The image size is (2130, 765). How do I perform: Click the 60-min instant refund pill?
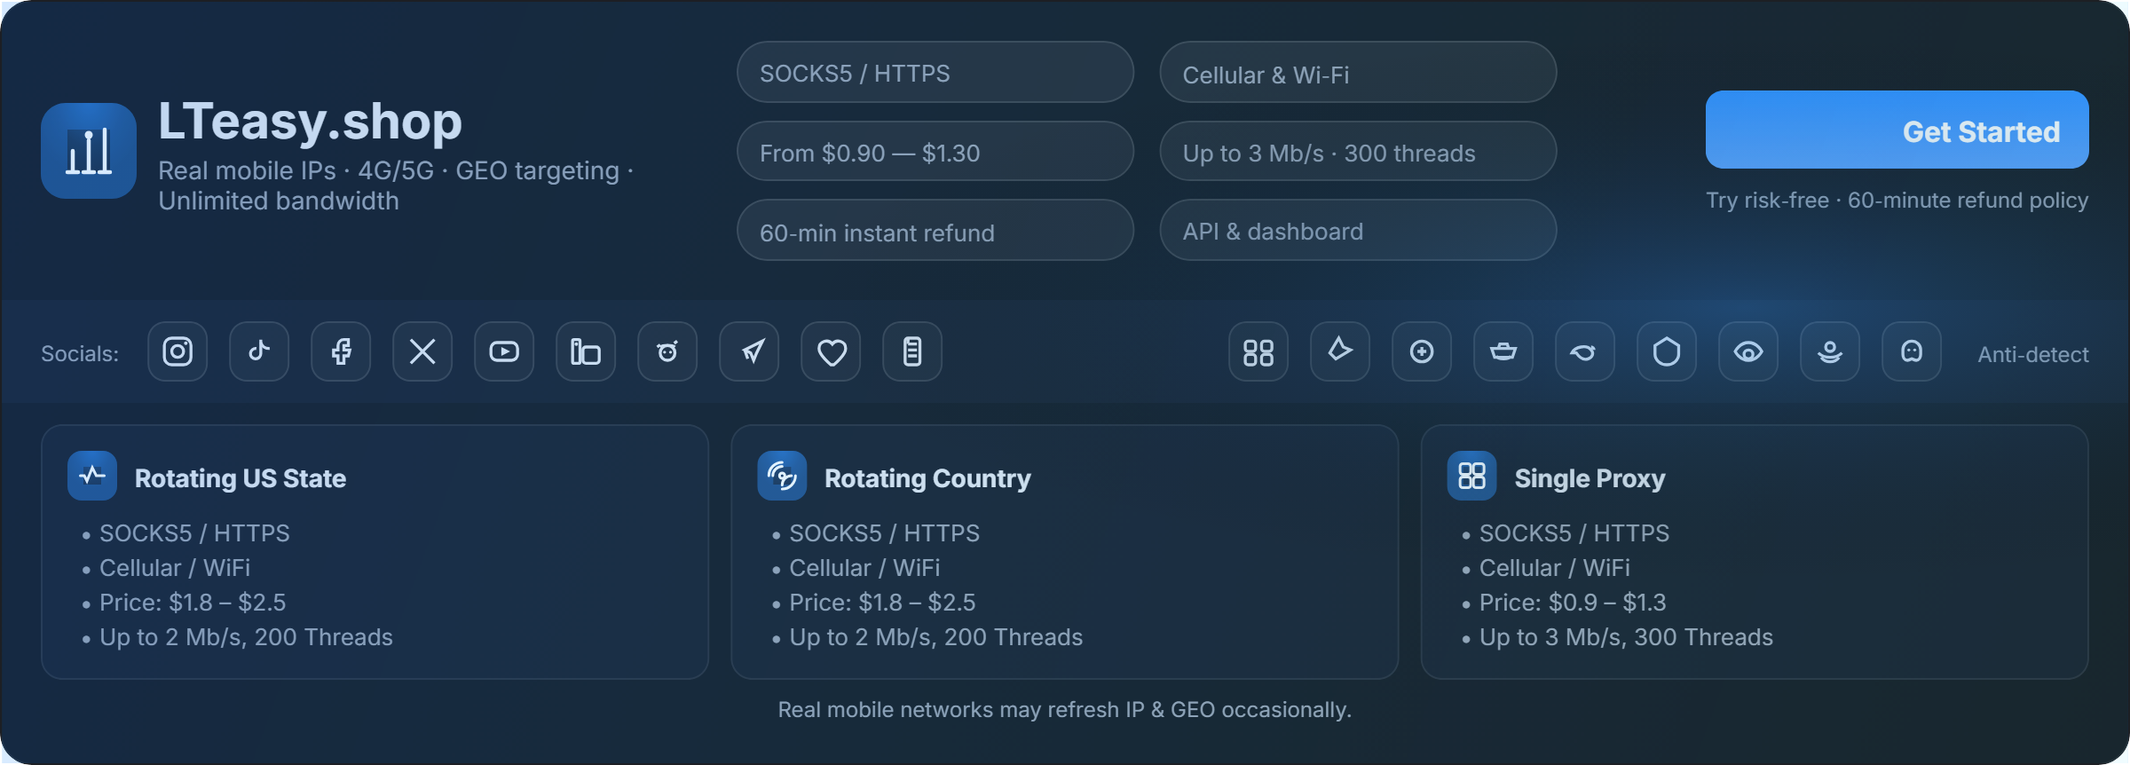tap(935, 231)
